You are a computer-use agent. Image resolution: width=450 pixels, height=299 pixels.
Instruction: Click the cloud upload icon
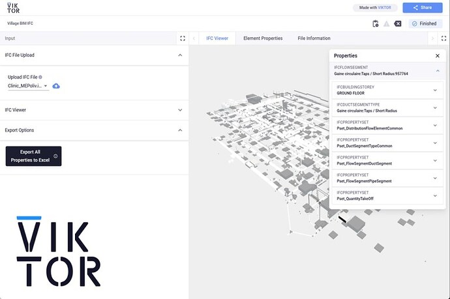coord(56,86)
